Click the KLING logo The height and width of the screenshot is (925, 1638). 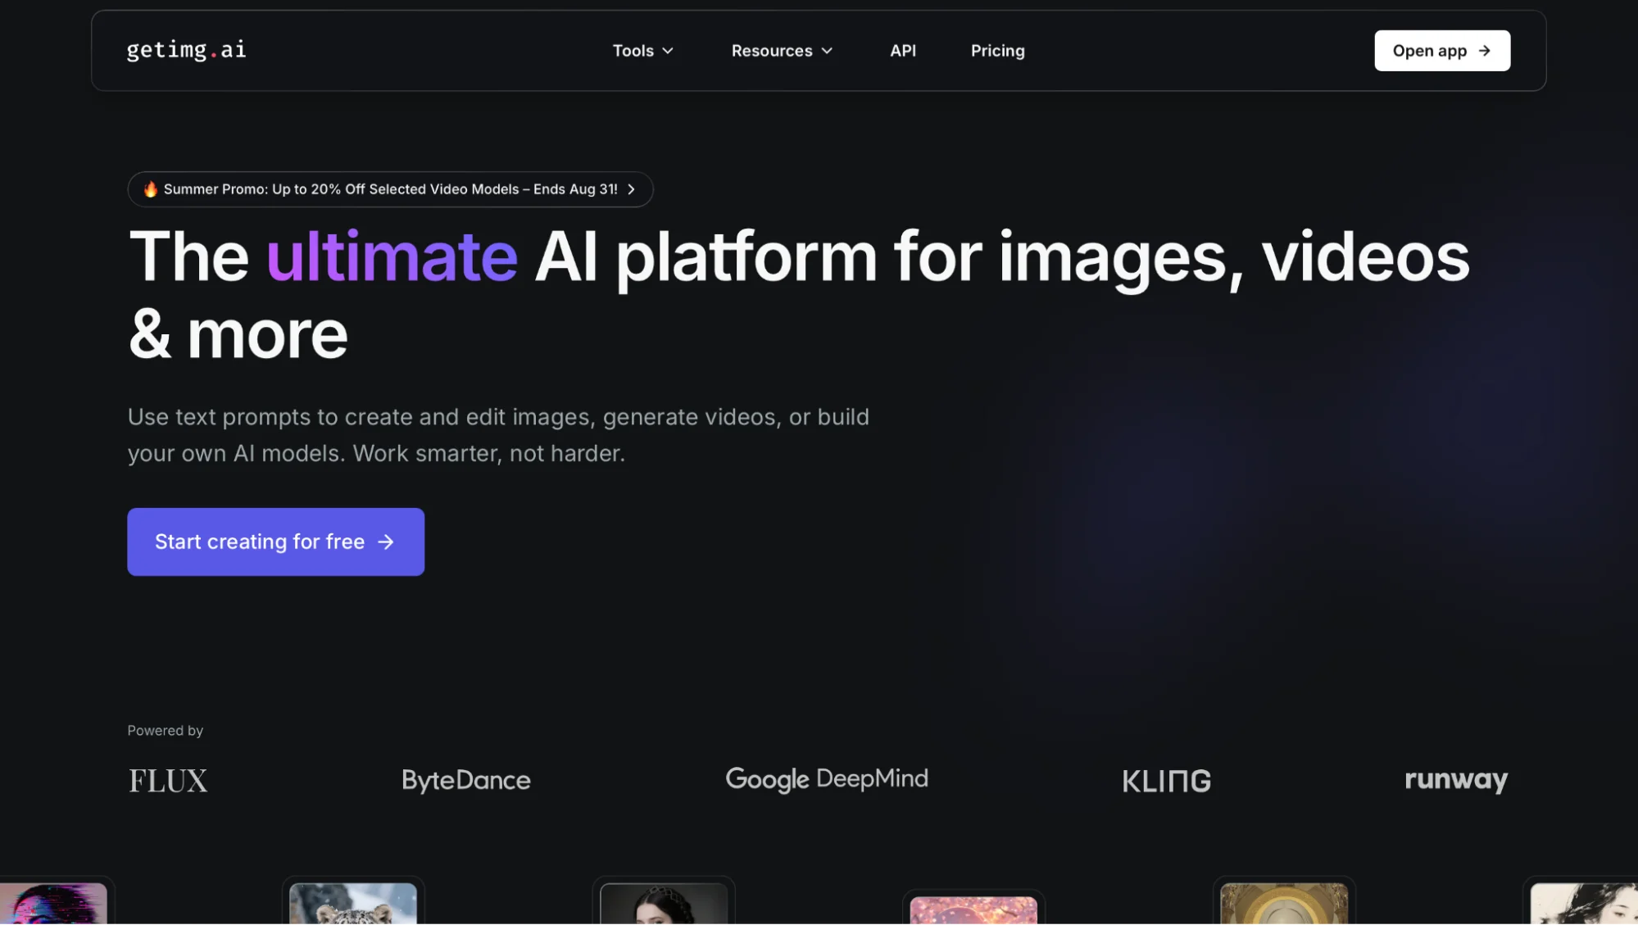(1166, 781)
